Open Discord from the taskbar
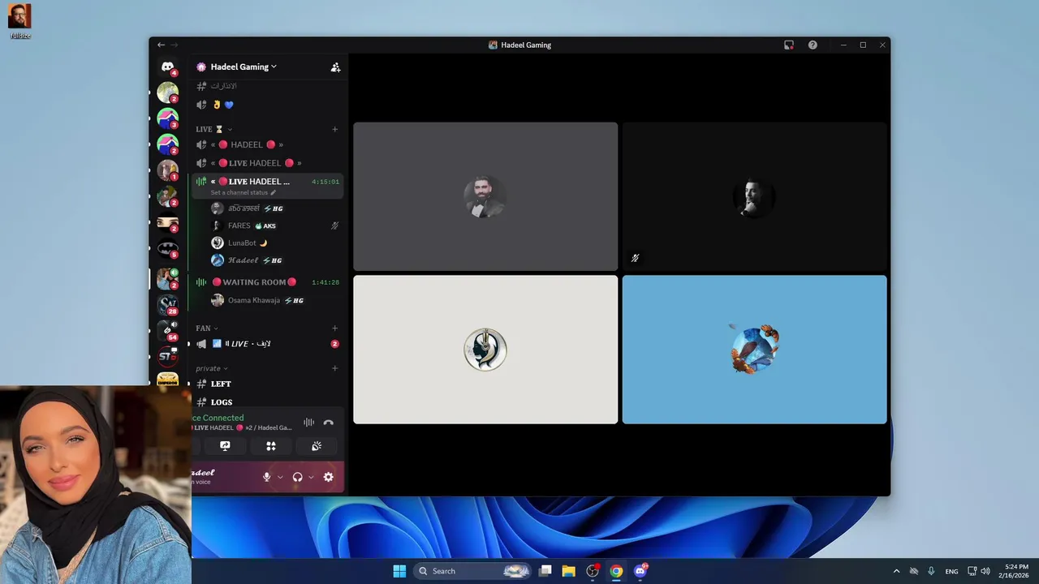 tap(640, 571)
